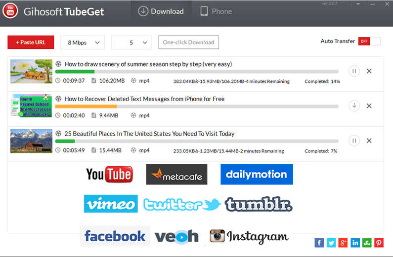Click the metacafe logo
This screenshot has height=257, width=393.
coord(176,174)
